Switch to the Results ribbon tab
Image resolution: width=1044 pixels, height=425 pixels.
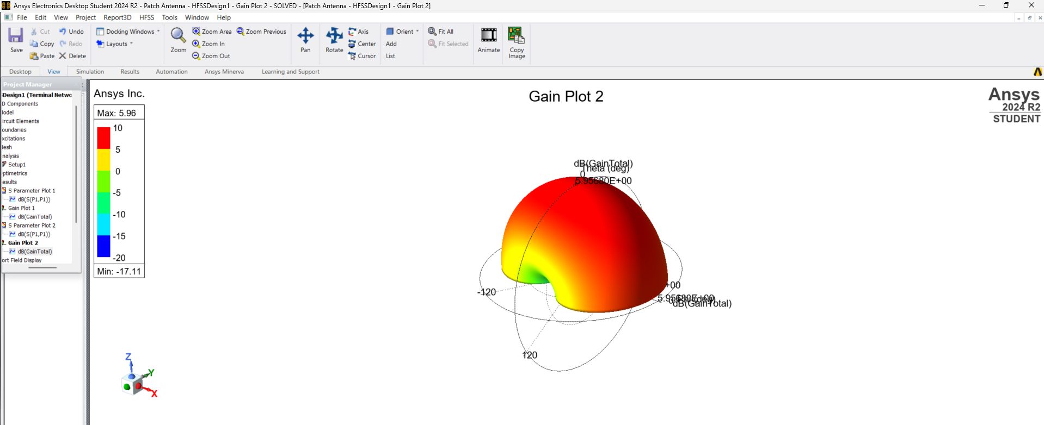[130, 72]
